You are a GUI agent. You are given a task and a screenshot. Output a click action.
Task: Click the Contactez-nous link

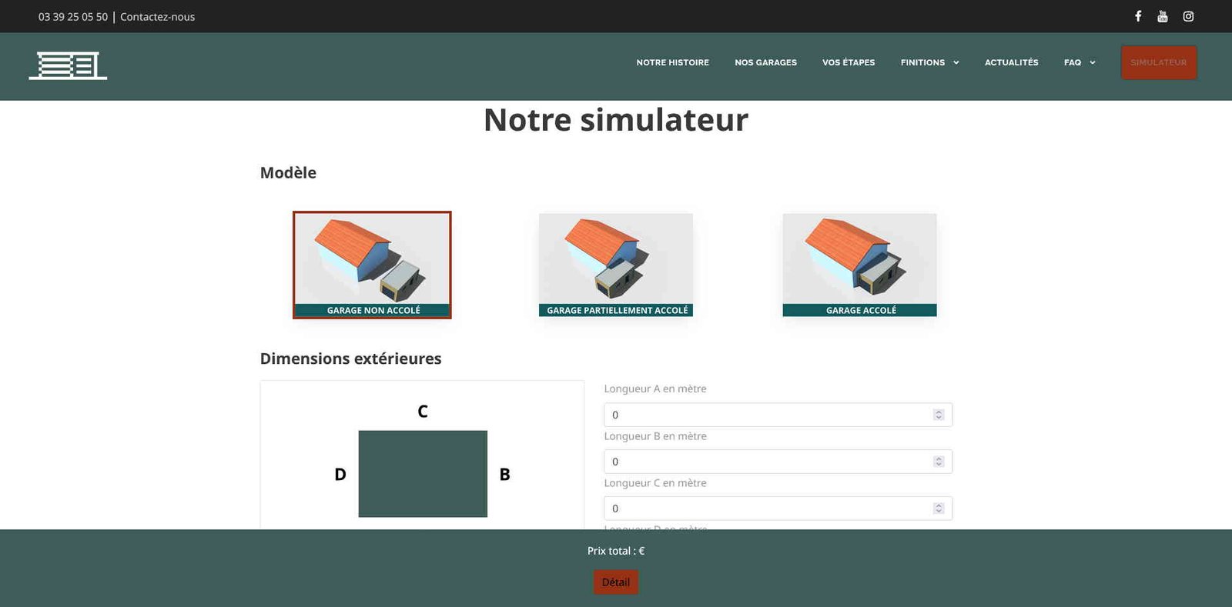click(157, 17)
